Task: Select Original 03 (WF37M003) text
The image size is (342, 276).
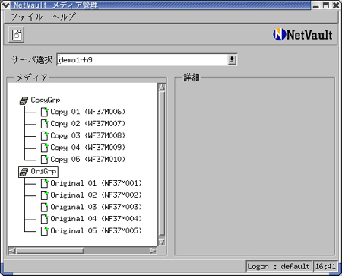Action: pyautogui.click(x=97, y=207)
